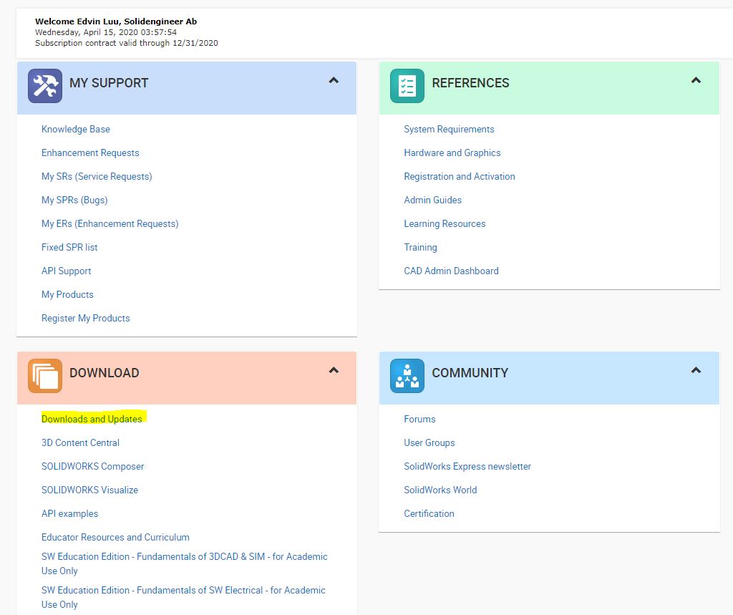The image size is (733, 615).
Task: Click the Download stacked pages icon
Action: pos(44,376)
